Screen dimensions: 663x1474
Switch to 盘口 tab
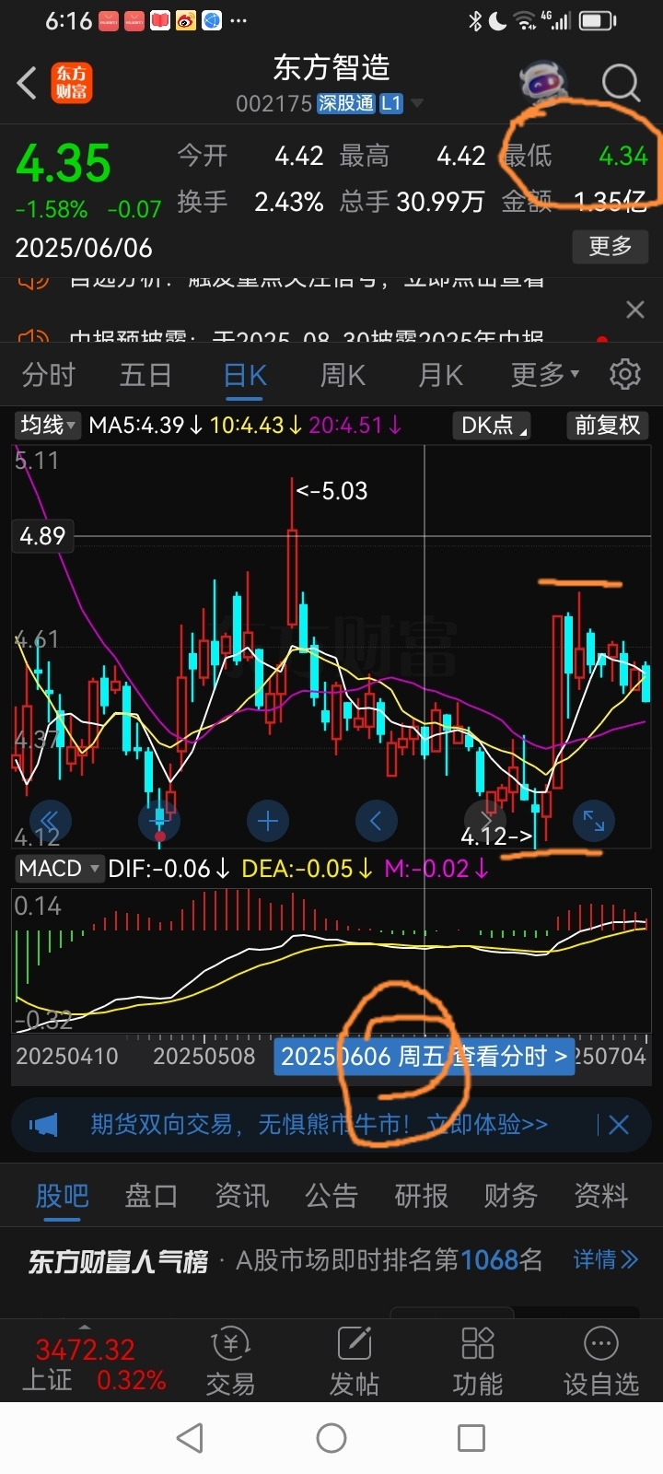point(151,1195)
